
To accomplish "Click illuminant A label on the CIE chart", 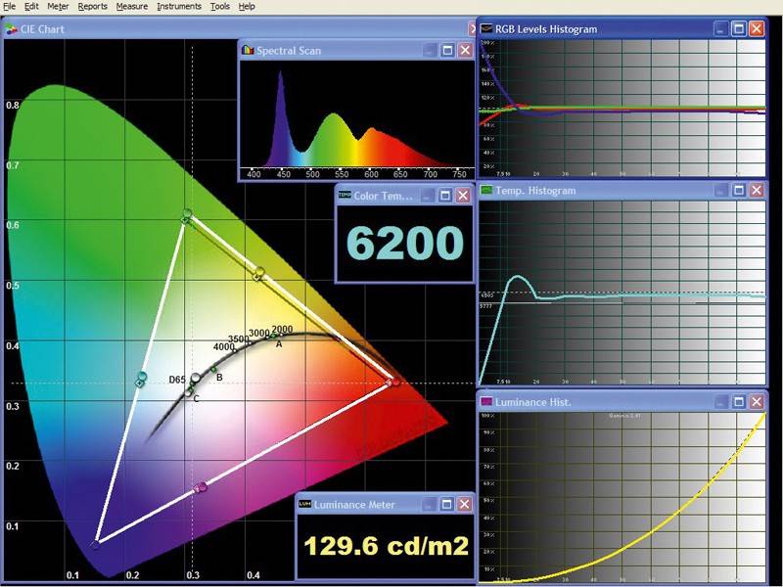I will [x=279, y=344].
